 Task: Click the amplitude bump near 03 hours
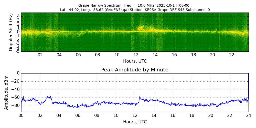(x=49, y=97)
